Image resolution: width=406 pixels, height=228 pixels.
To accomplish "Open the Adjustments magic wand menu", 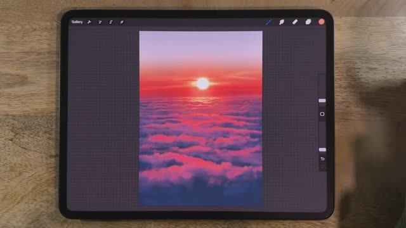I will point(100,22).
